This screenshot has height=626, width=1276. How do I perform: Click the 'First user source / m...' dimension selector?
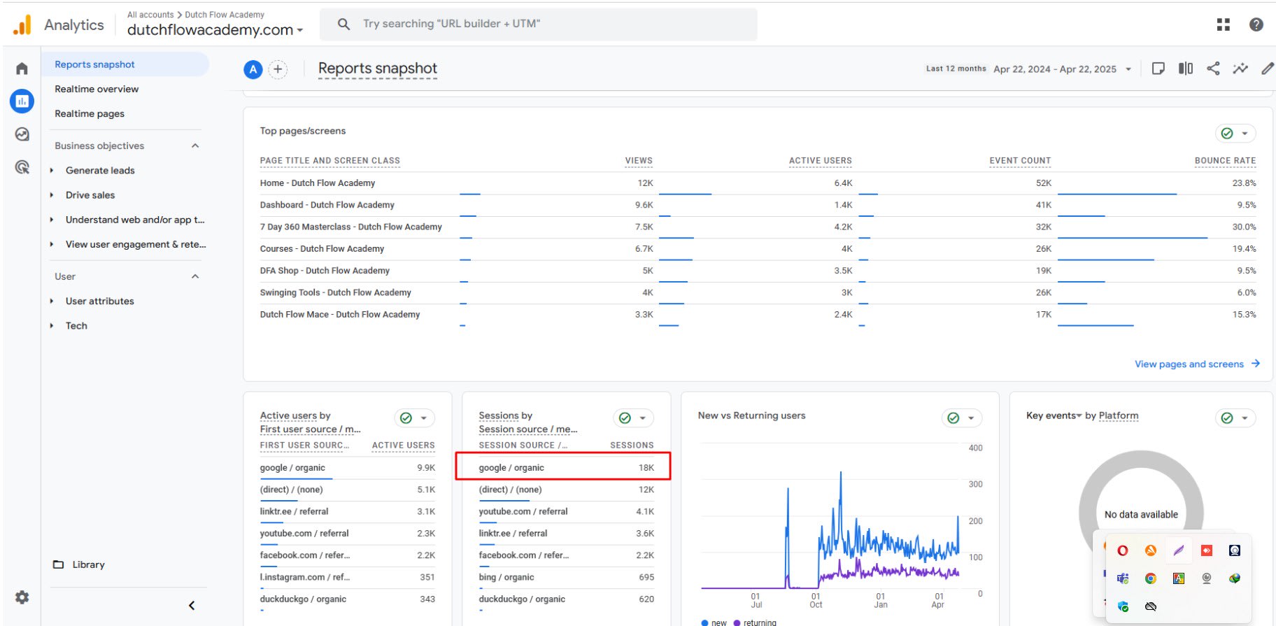[310, 429]
